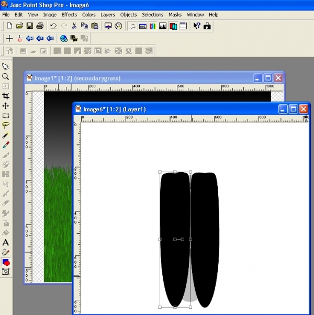Screen dimensions: 314x315
Task: Click the Save floppy disk icon
Action: (x=30, y=26)
